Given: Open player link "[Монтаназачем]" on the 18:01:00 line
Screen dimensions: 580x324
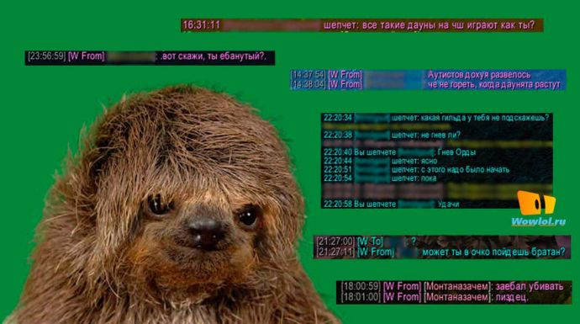Looking at the screenshot, I should point(458,297).
